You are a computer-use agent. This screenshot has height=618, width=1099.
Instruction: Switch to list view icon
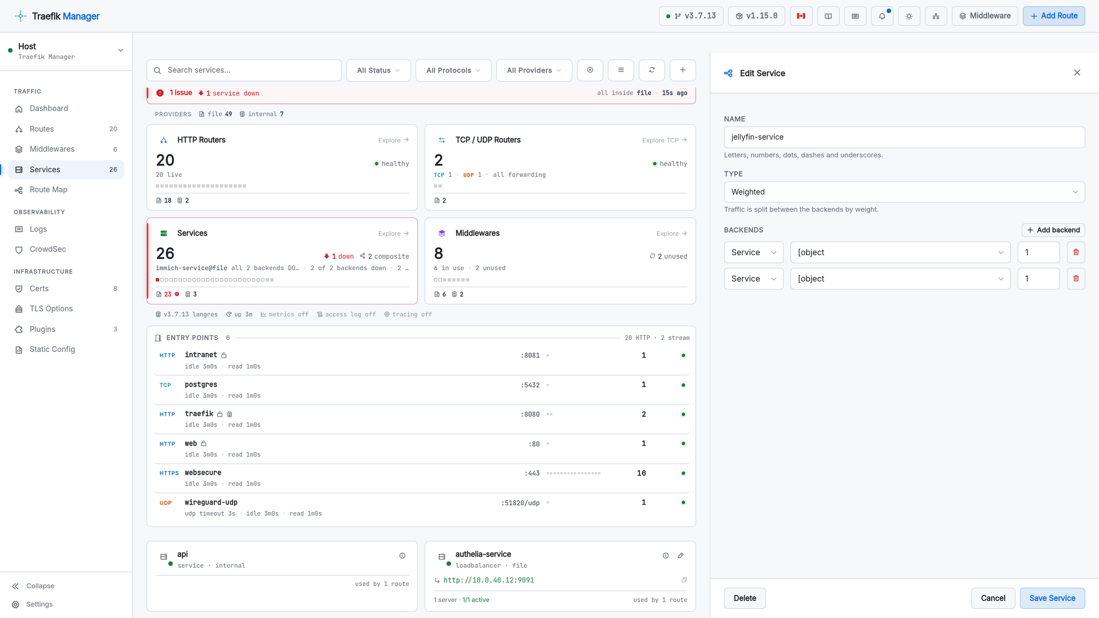[621, 70]
